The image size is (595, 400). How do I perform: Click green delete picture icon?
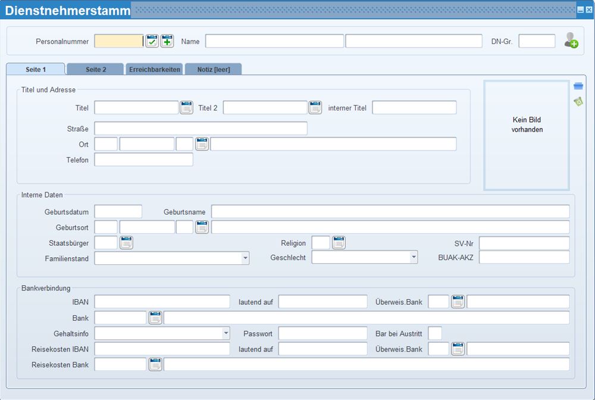(578, 102)
